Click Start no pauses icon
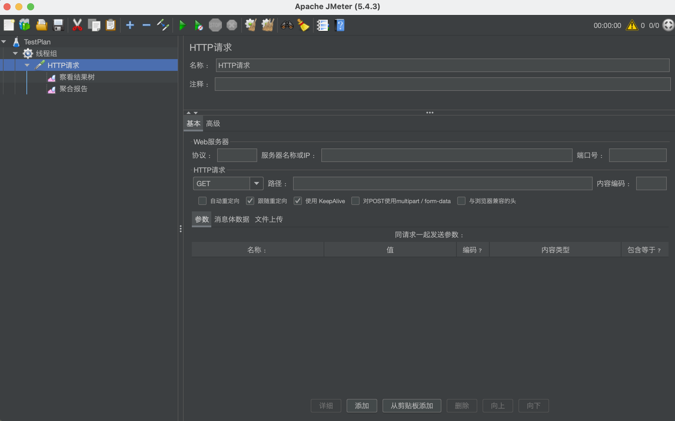 pyautogui.click(x=199, y=25)
